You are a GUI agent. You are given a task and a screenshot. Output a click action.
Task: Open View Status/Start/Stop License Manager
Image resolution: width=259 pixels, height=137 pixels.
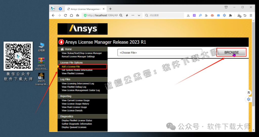coord(82,53)
